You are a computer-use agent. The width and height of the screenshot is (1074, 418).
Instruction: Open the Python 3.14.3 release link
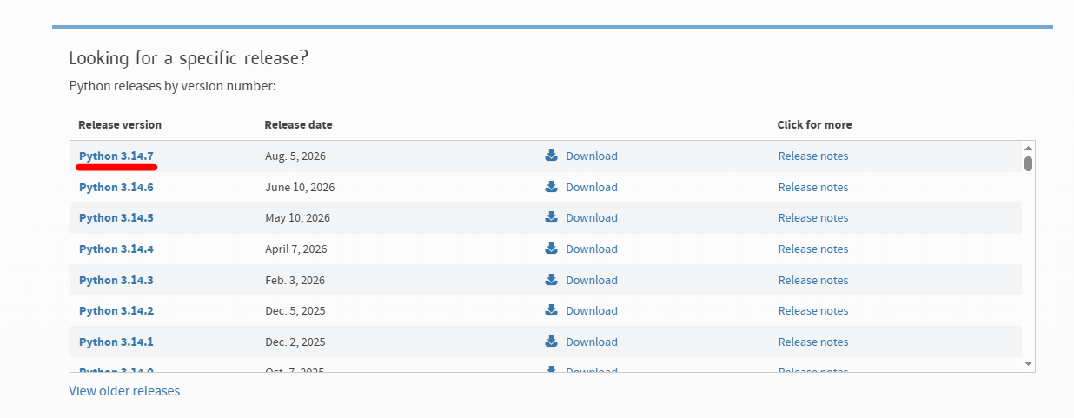pyautogui.click(x=116, y=280)
